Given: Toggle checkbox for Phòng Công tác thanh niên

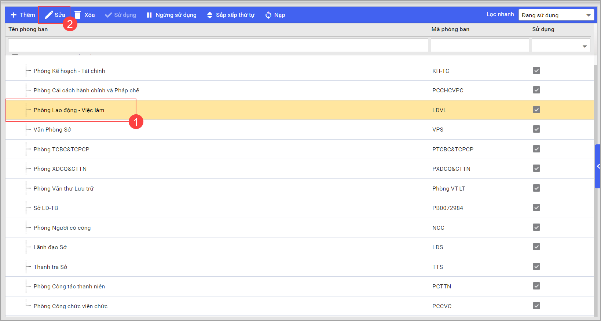Looking at the screenshot, I should click(x=536, y=286).
